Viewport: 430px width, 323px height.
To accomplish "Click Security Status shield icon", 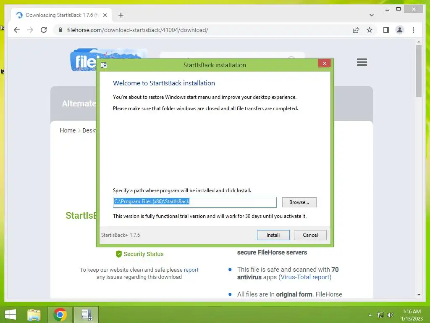I will tap(119, 254).
